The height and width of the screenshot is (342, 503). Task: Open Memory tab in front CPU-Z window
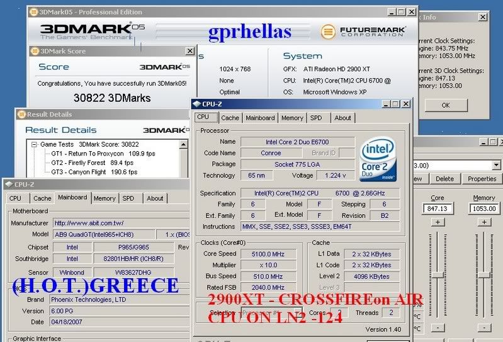292,118
